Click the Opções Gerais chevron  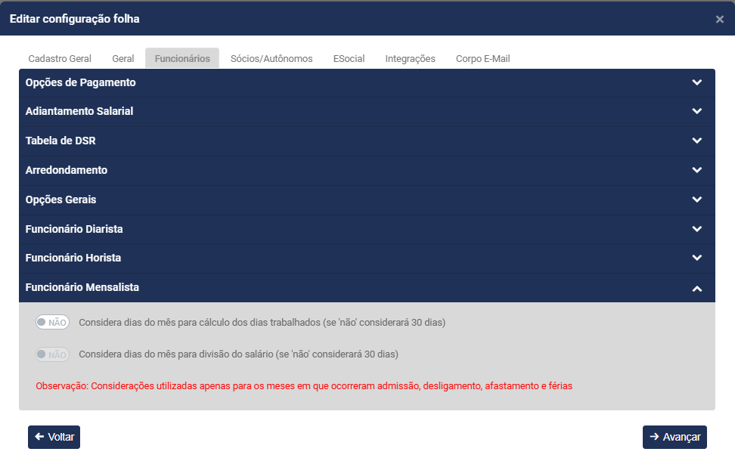tap(697, 200)
